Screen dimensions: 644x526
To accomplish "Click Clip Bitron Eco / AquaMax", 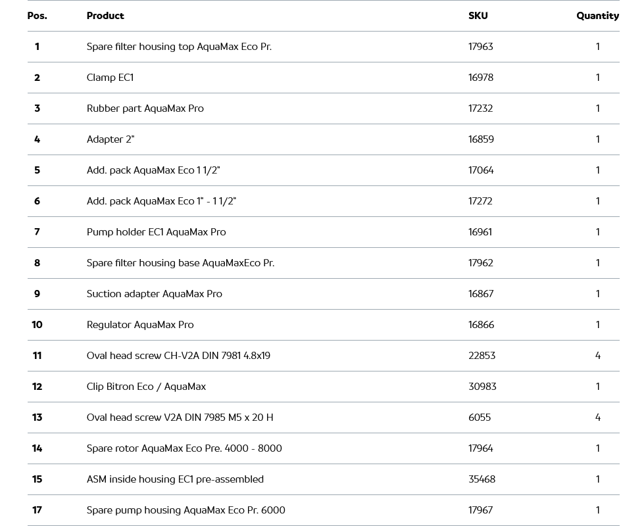I will pos(146,387).
